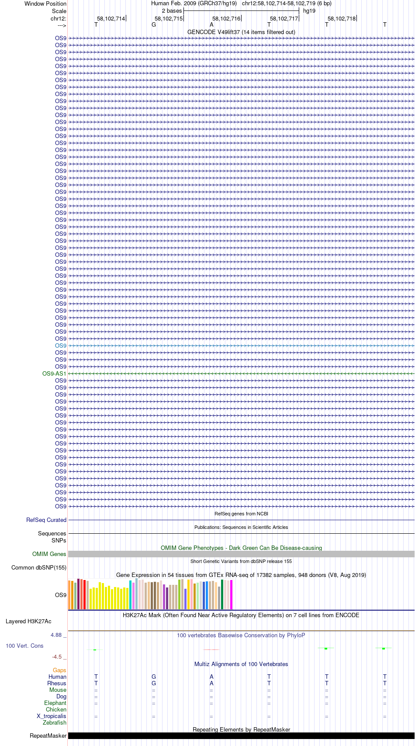Click the OS9-AS1 gene label

point(54,373)
